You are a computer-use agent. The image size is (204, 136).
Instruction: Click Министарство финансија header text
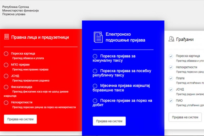point(21,11)
